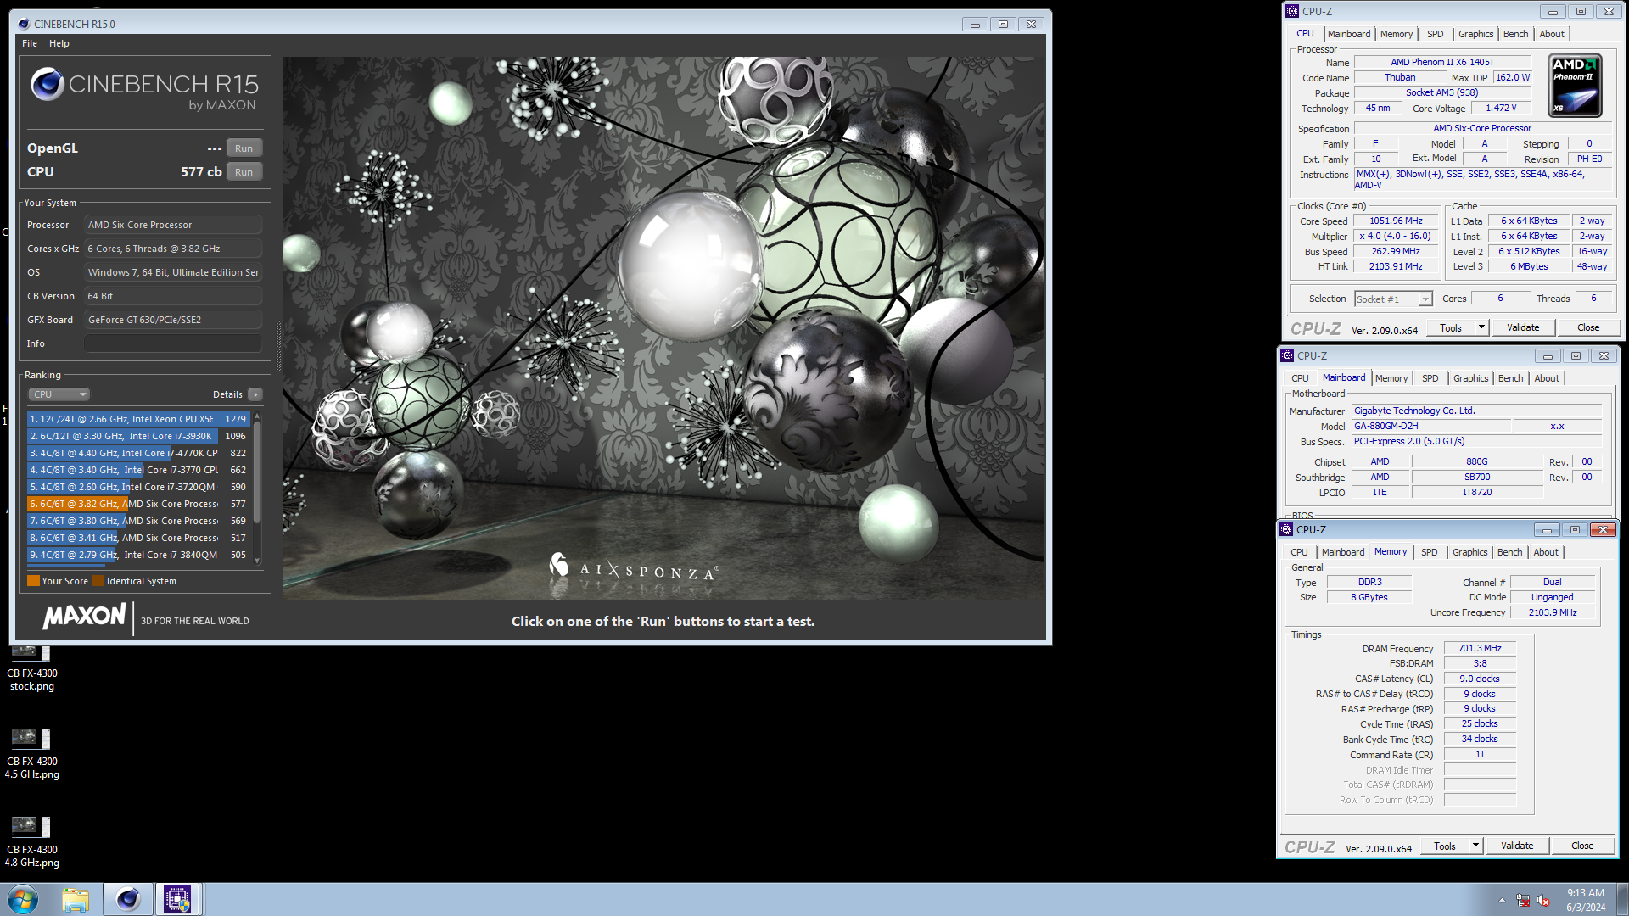Click Validate in bottom CPU-Z window

point(1517,846)
